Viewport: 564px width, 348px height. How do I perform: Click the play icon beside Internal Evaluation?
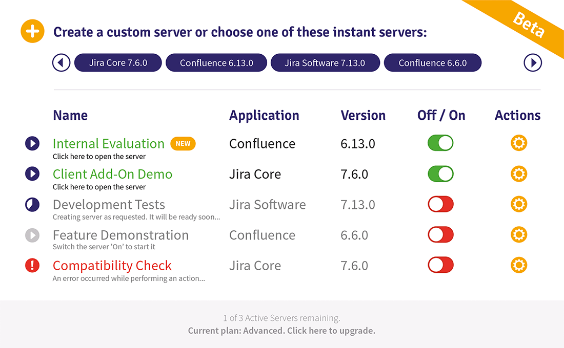point(32,143)
